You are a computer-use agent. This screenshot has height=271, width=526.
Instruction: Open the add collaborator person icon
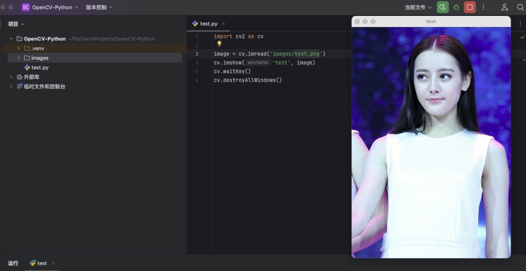504,7
